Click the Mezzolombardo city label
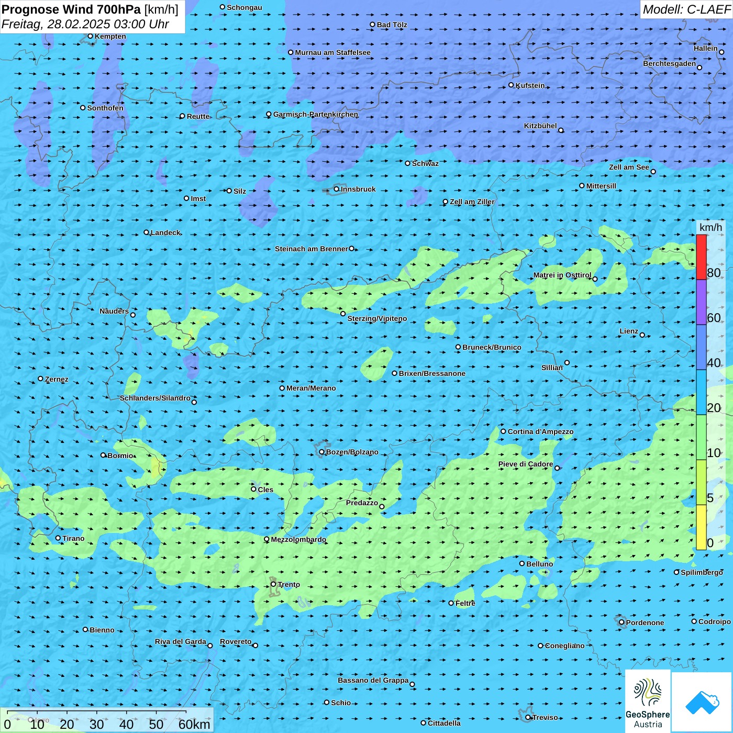Image resolution: width=733 pixels, height=733 pixels. tap(298, 539)
